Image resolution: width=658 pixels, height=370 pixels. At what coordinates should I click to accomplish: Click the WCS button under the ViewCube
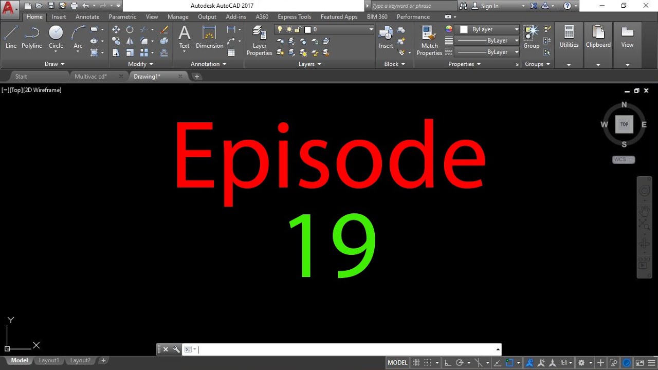624,160
